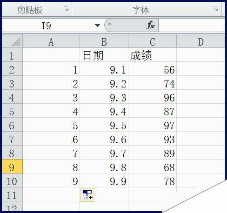
Task: Click cell B8 containing 9.7
Action: tap(104, 153)
